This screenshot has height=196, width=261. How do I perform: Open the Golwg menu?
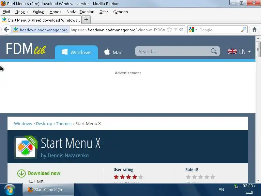[38, 12]
